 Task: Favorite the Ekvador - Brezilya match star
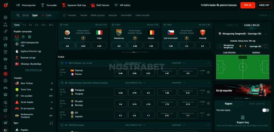coord(208,103)
